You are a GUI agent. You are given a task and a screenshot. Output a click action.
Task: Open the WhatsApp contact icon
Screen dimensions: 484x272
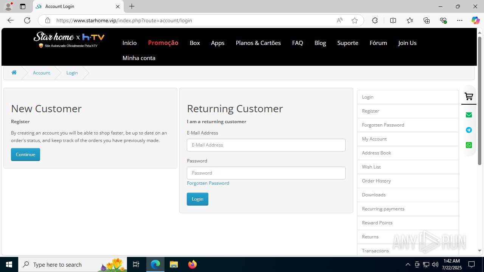click(469, 145)
